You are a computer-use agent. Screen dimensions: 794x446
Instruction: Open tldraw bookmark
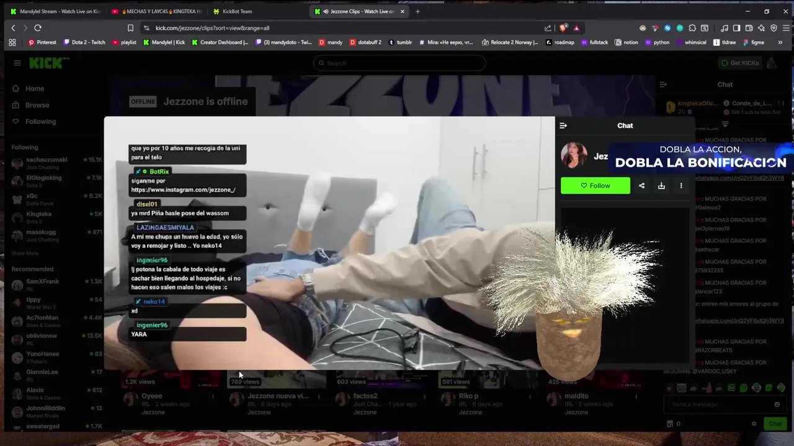pyautogui.click(x=725, y=43)
